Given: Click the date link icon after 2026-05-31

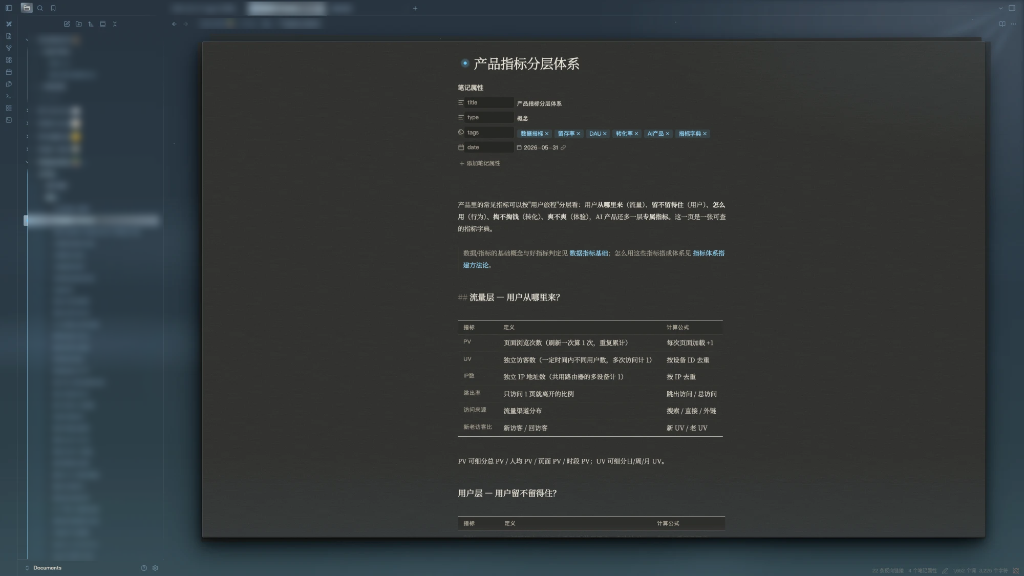Looking at the screenshot, I should click(563, 147).
